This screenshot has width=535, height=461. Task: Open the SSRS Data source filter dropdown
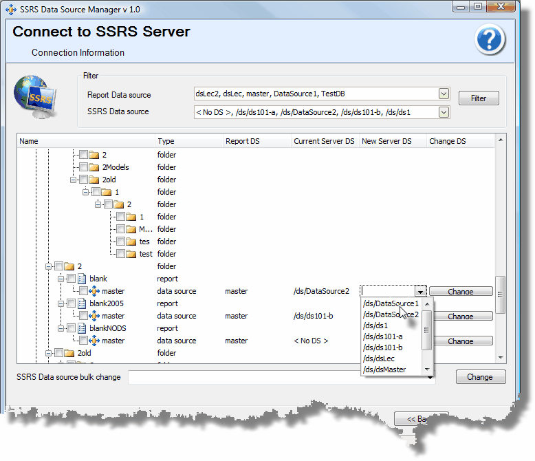[x=444, y=112]
